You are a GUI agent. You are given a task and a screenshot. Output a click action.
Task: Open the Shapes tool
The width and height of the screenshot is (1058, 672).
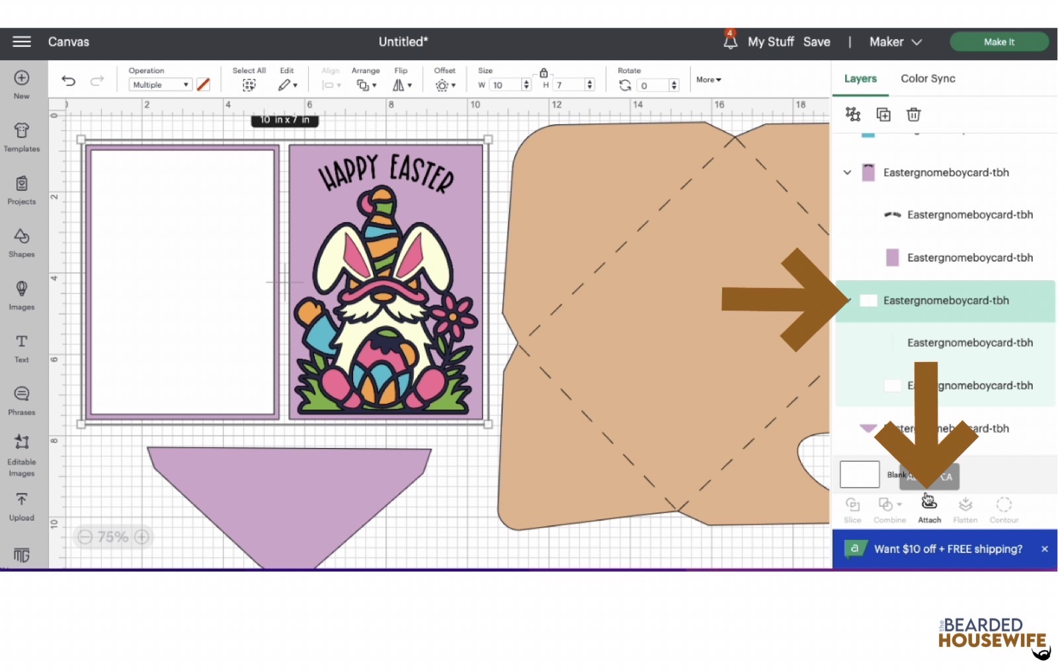pyautogui.click(x=22, y=243)
